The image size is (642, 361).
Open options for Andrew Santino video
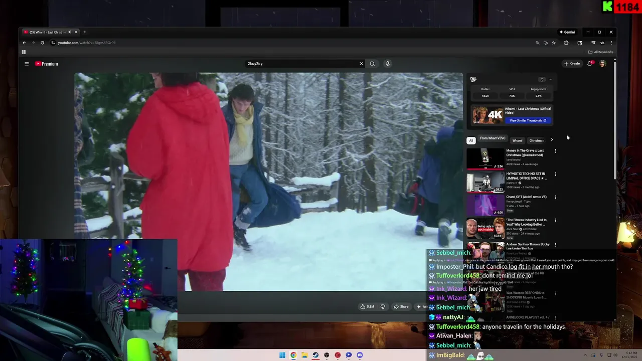tap(555, 245)
